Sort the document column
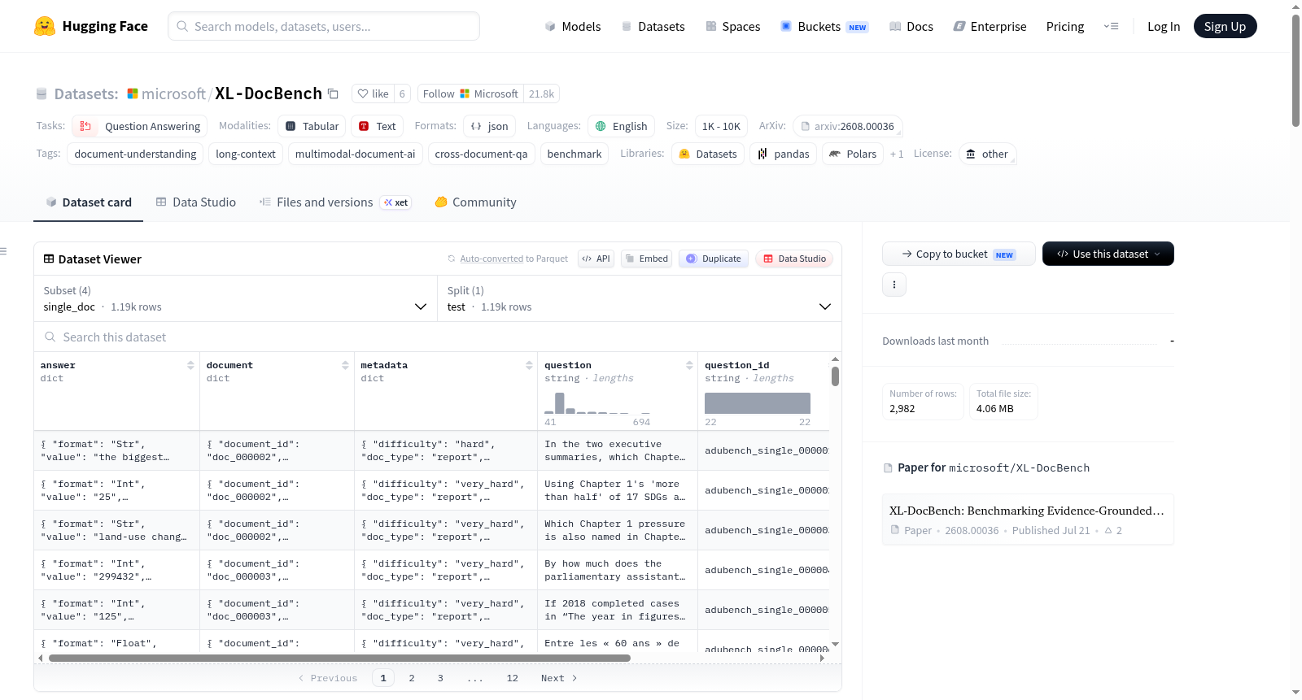The width and height of the screenshot is (1302, 700). 345,366
